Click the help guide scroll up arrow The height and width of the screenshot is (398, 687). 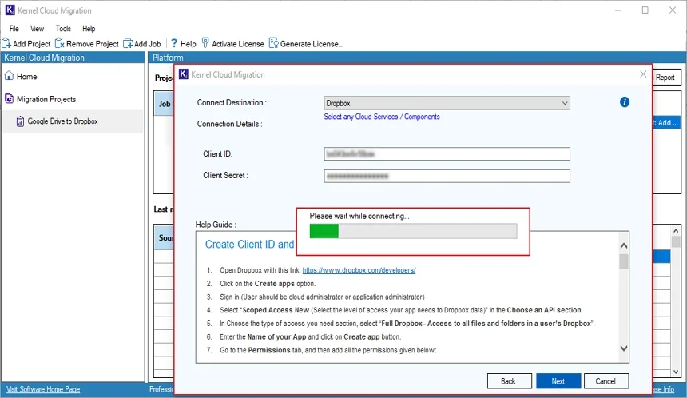624,246
